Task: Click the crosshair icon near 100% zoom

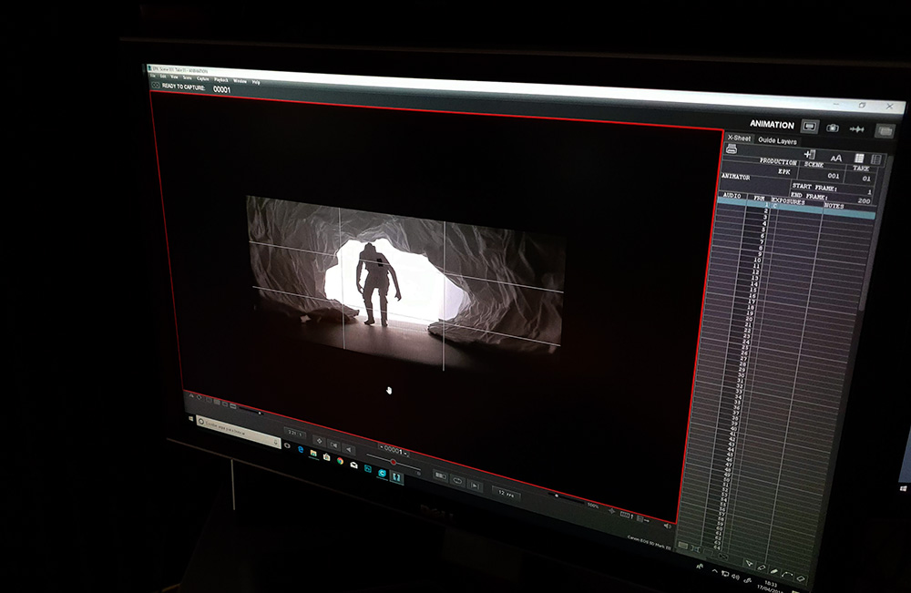Action: pyautogui.click(x=611, y=510)
